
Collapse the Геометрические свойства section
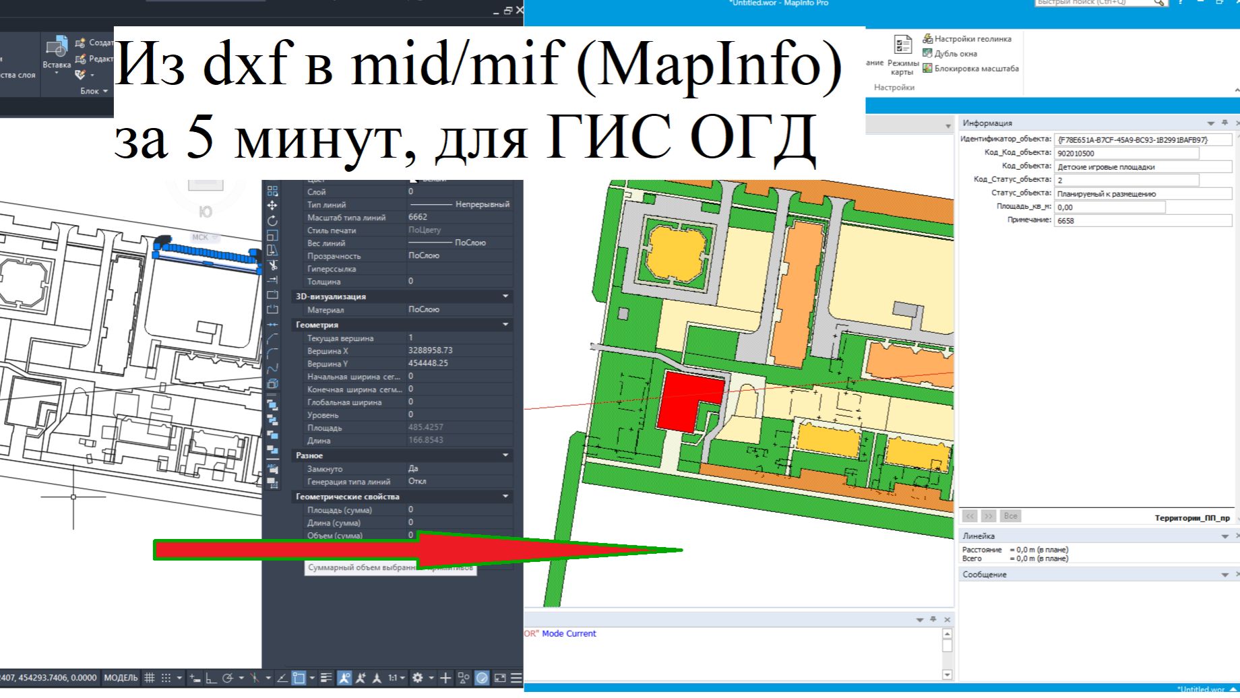[505, 497]
